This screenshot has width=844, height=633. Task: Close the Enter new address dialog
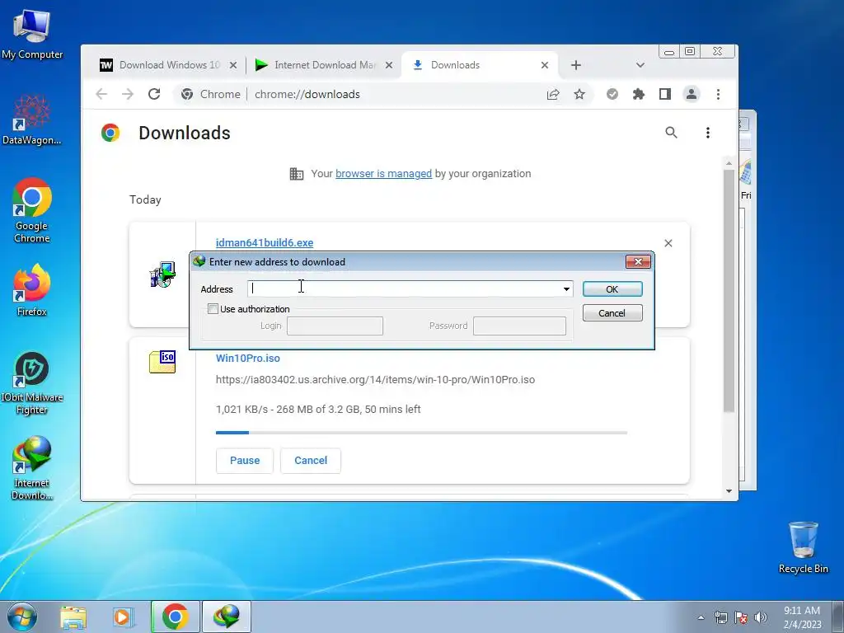[639, 261]
